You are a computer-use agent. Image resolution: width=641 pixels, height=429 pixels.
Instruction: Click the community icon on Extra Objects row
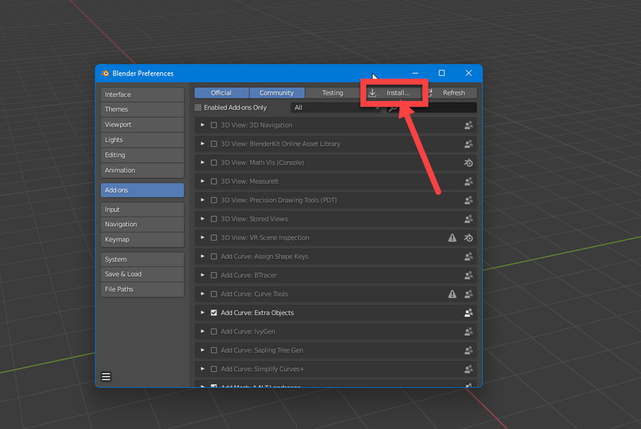coord(469,313)
